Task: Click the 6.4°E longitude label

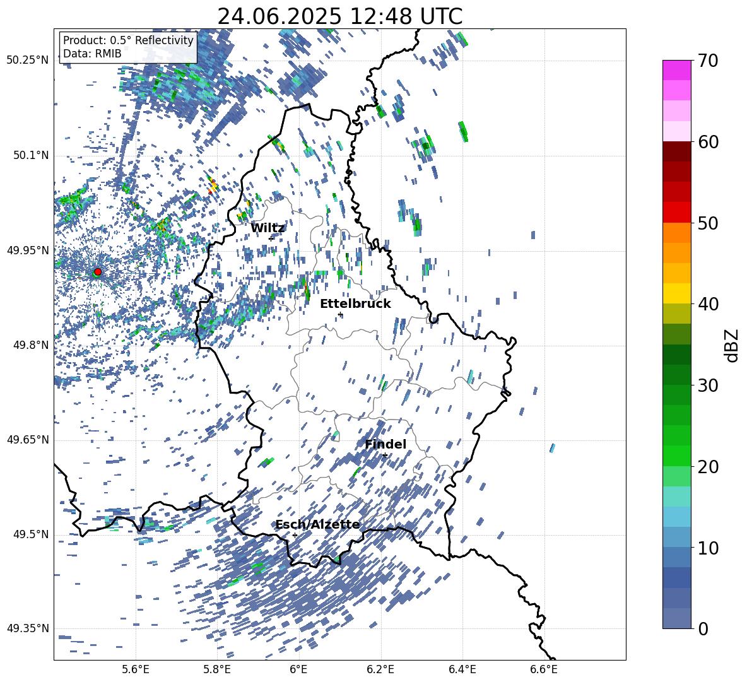Action: click(462, 669)
